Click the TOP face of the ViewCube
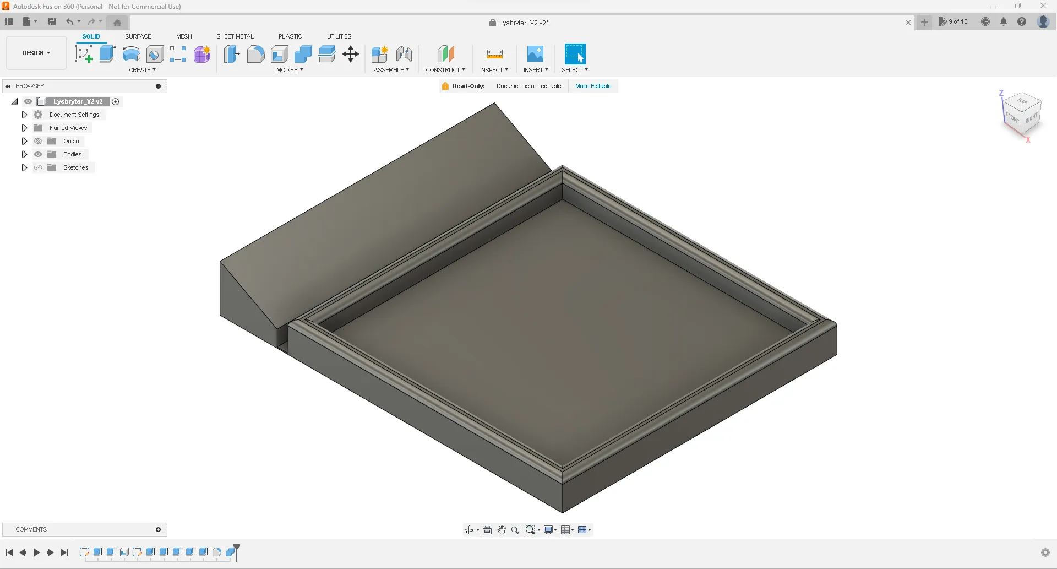 coord(1022,101)
